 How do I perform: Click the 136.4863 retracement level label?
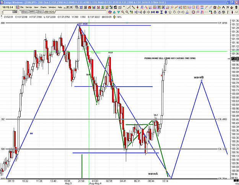223,119
